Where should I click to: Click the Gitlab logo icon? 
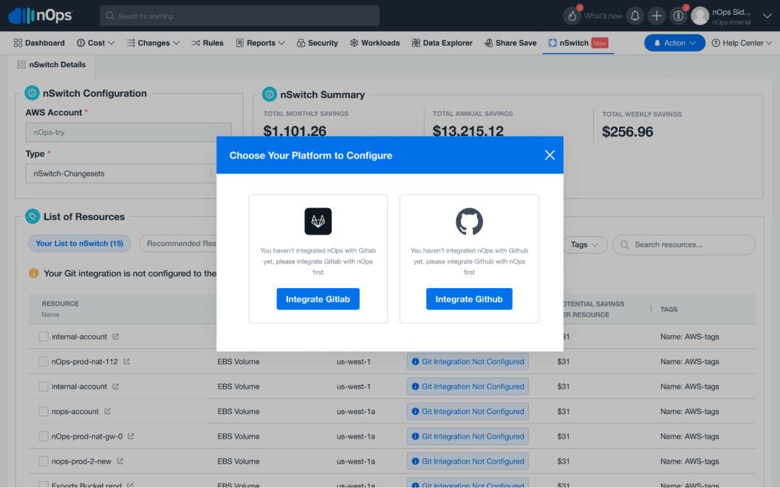pos(318,221)
